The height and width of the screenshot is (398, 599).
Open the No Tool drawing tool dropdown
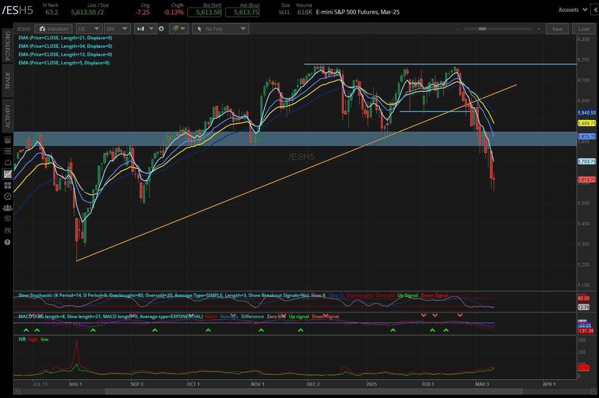pos(221,29)
